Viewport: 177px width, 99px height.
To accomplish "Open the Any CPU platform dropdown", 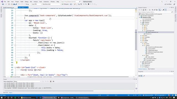I will click(37, 4).
